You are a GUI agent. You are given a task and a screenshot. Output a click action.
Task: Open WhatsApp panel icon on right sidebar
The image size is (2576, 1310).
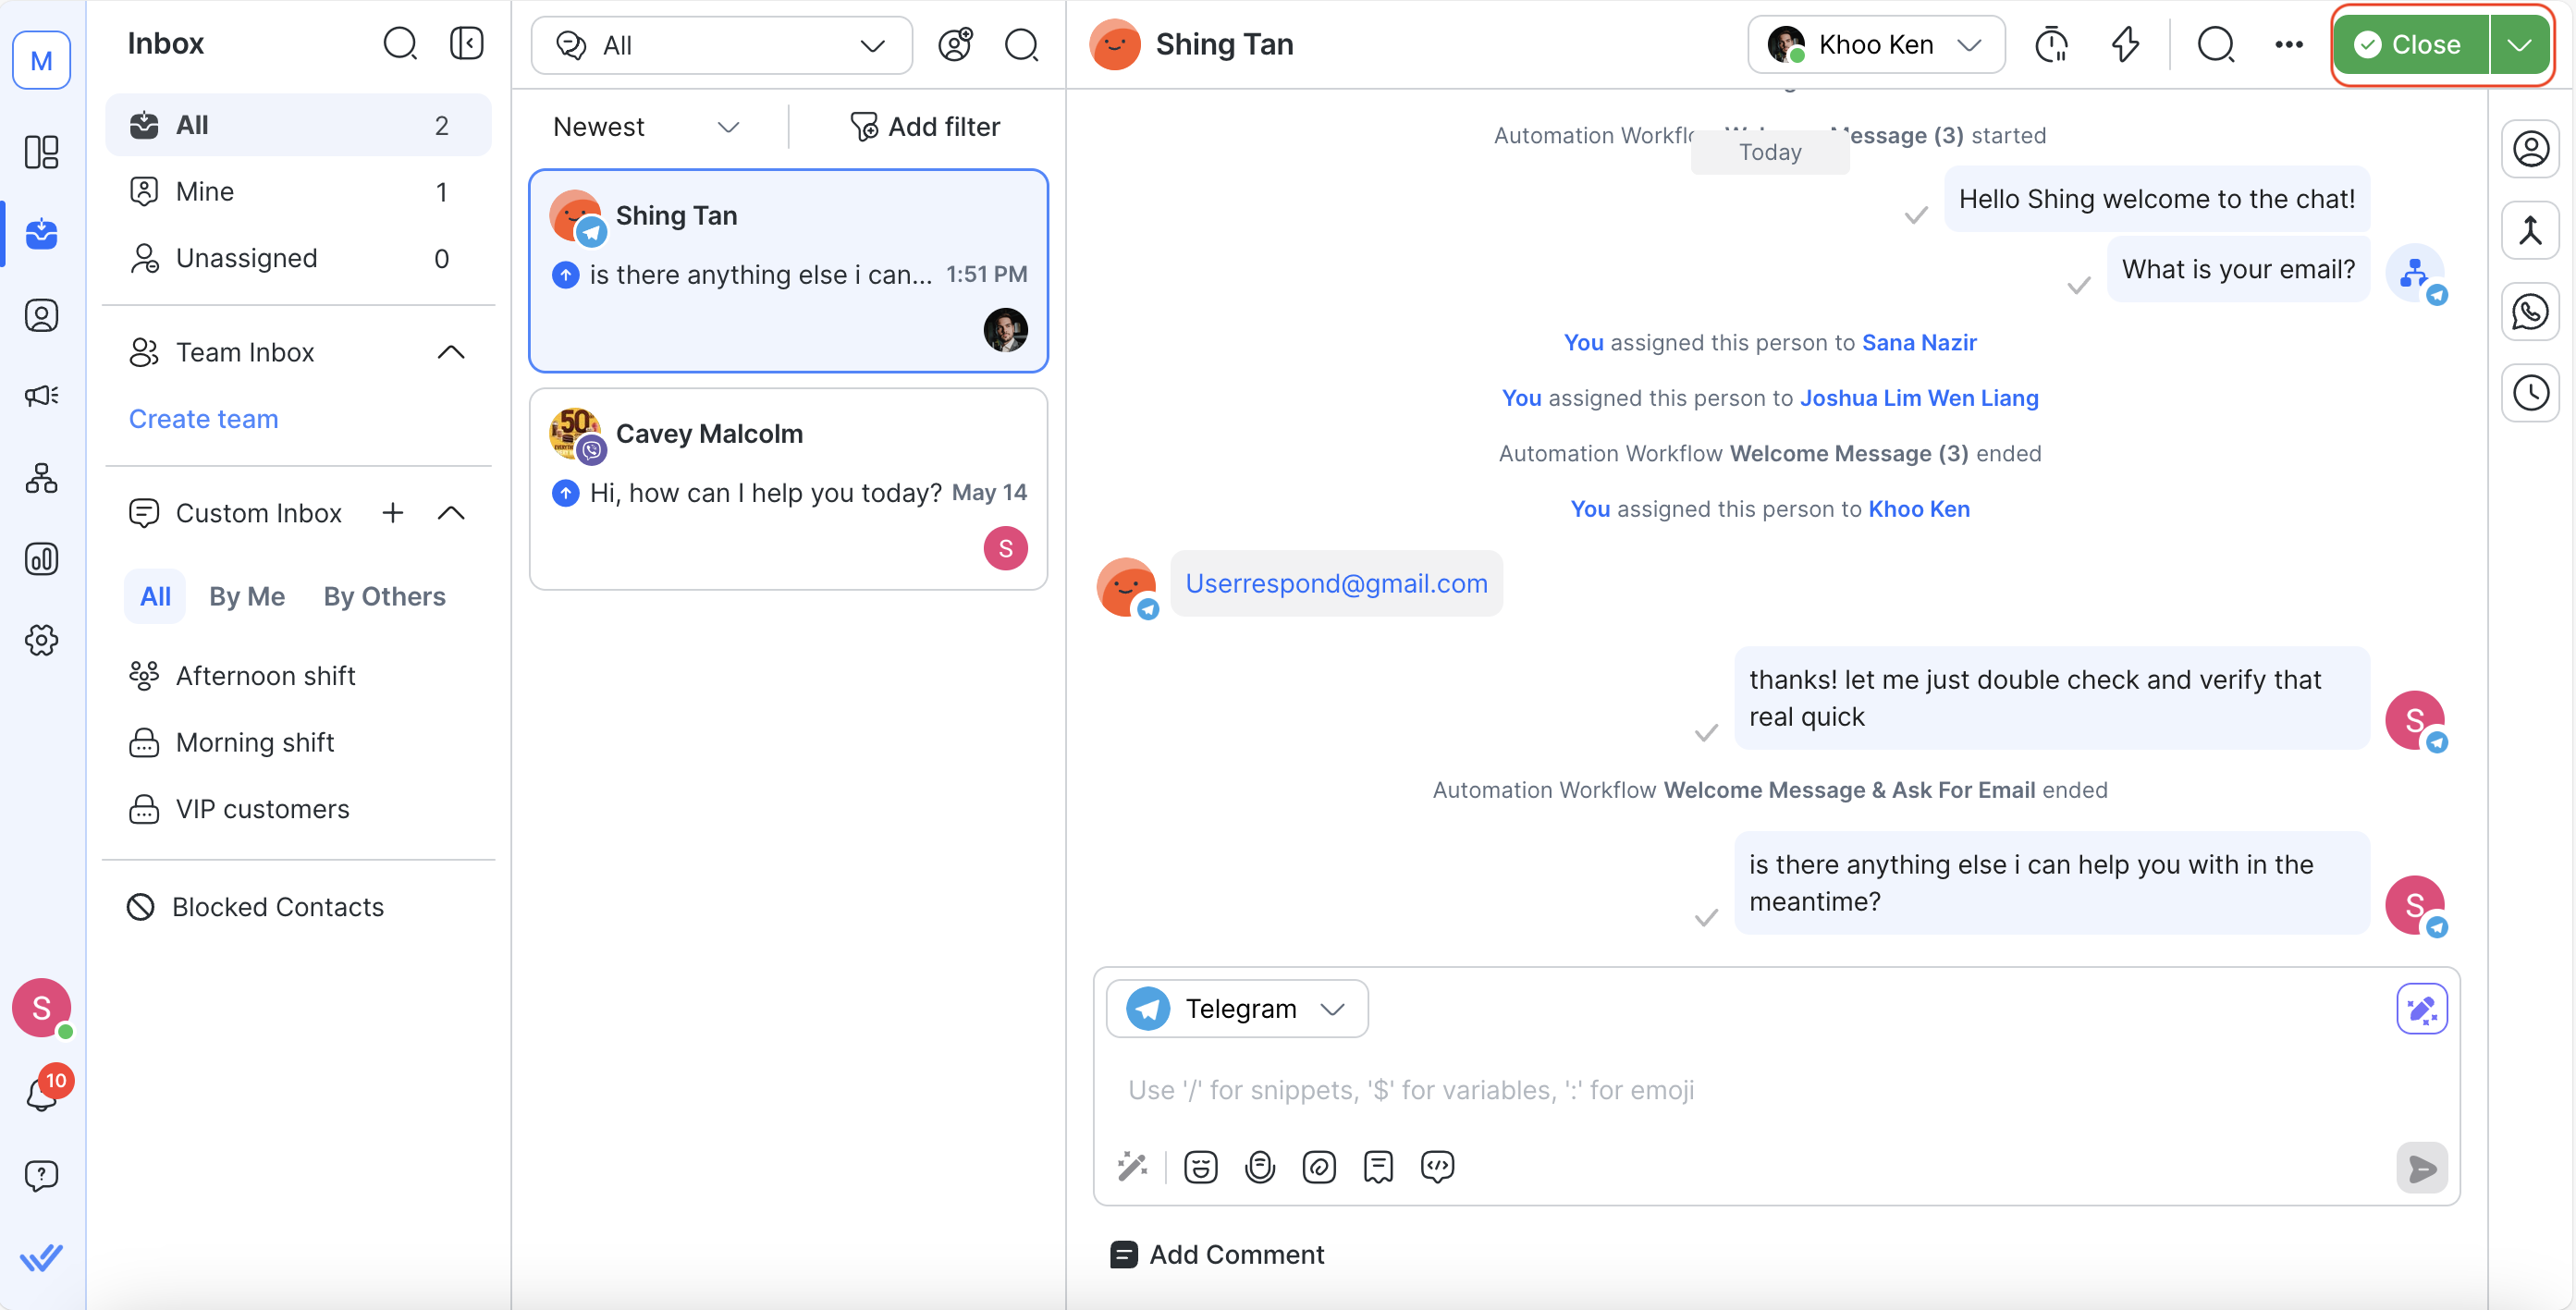click(2530, 312)
